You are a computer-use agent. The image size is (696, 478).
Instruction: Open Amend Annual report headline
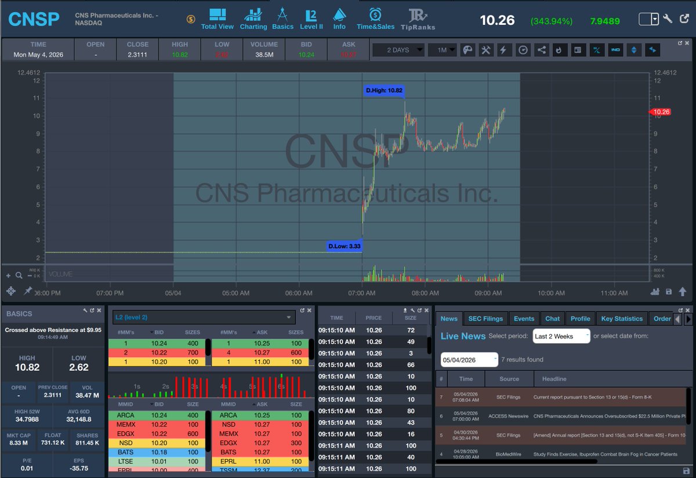609,435
